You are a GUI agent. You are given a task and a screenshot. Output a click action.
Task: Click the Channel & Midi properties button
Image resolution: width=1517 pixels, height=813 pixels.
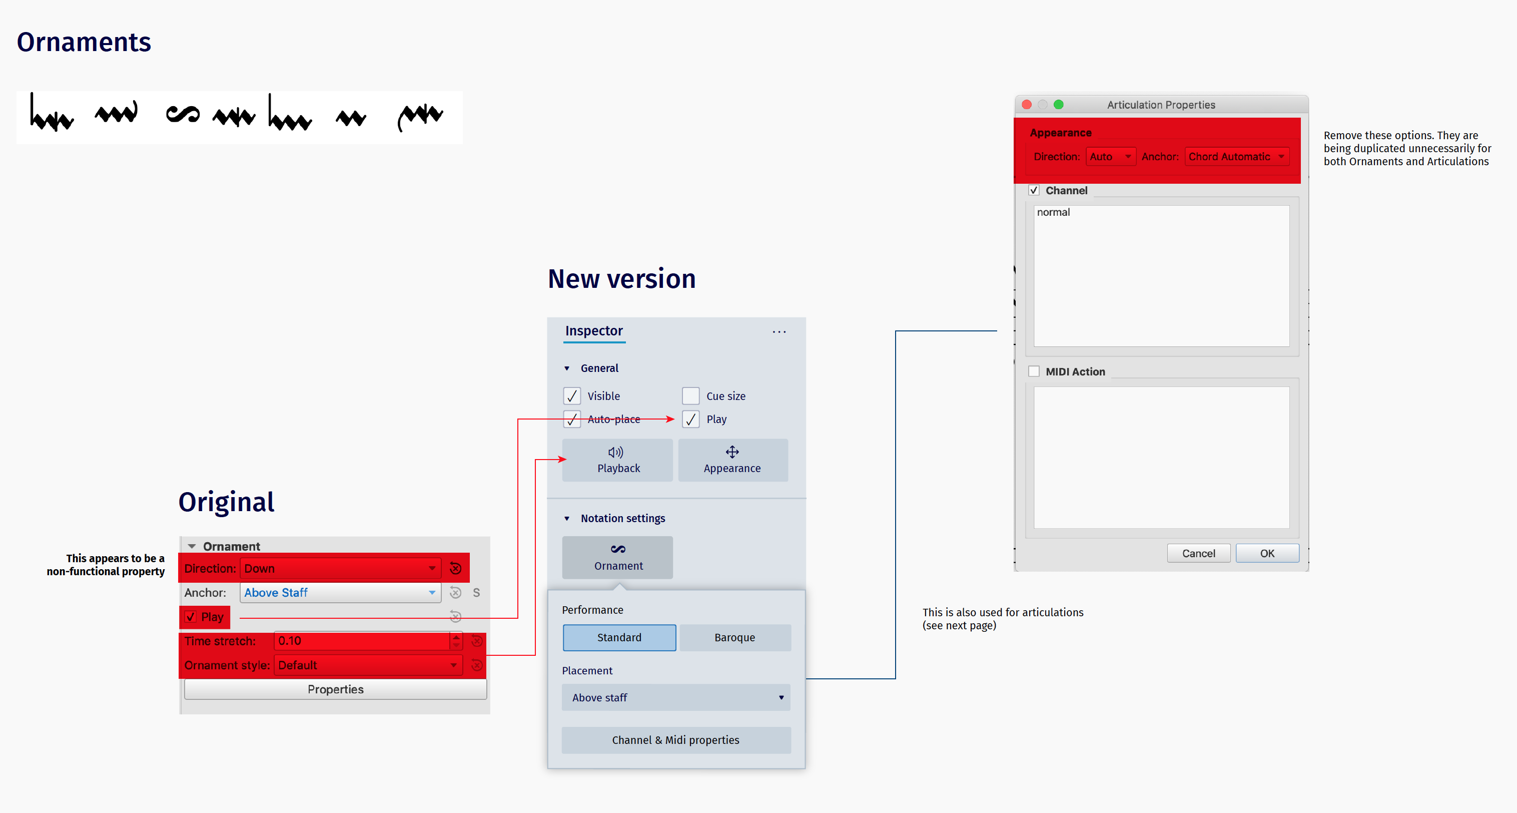[675, 740]
